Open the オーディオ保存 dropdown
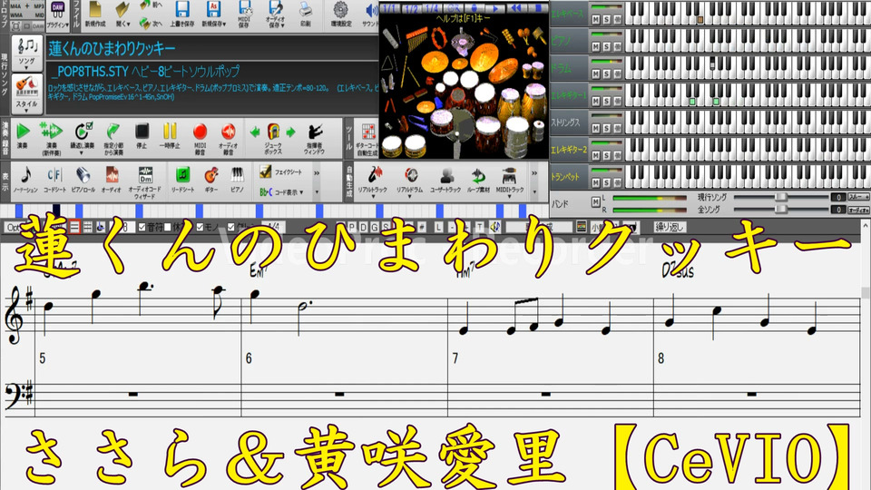This screenshot has height=490, width=871. 276,15
